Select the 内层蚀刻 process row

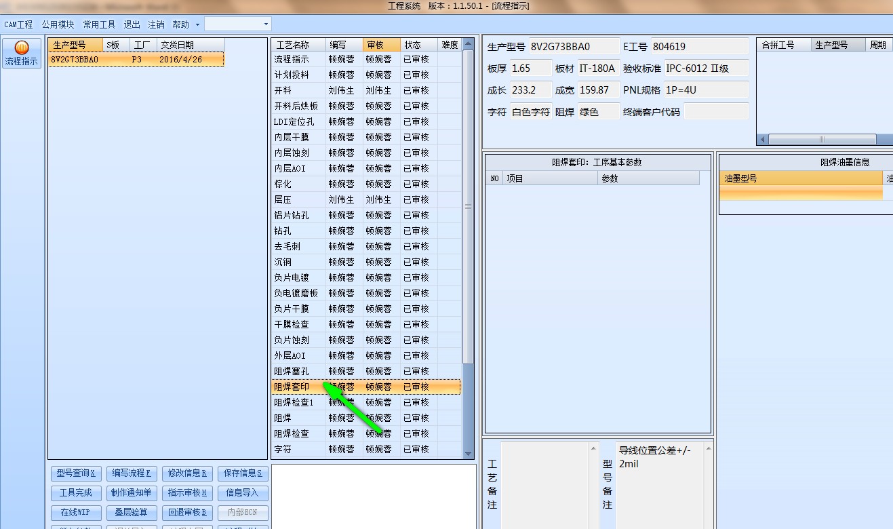[366, 153]
